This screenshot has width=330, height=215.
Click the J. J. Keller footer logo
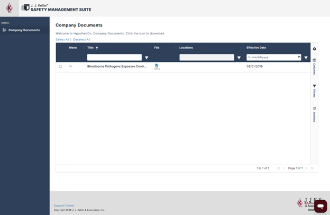pos(306,204)
